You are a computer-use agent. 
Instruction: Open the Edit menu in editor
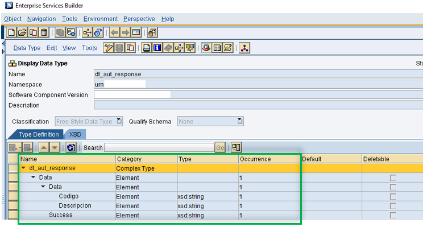click(x=52, y=48)
